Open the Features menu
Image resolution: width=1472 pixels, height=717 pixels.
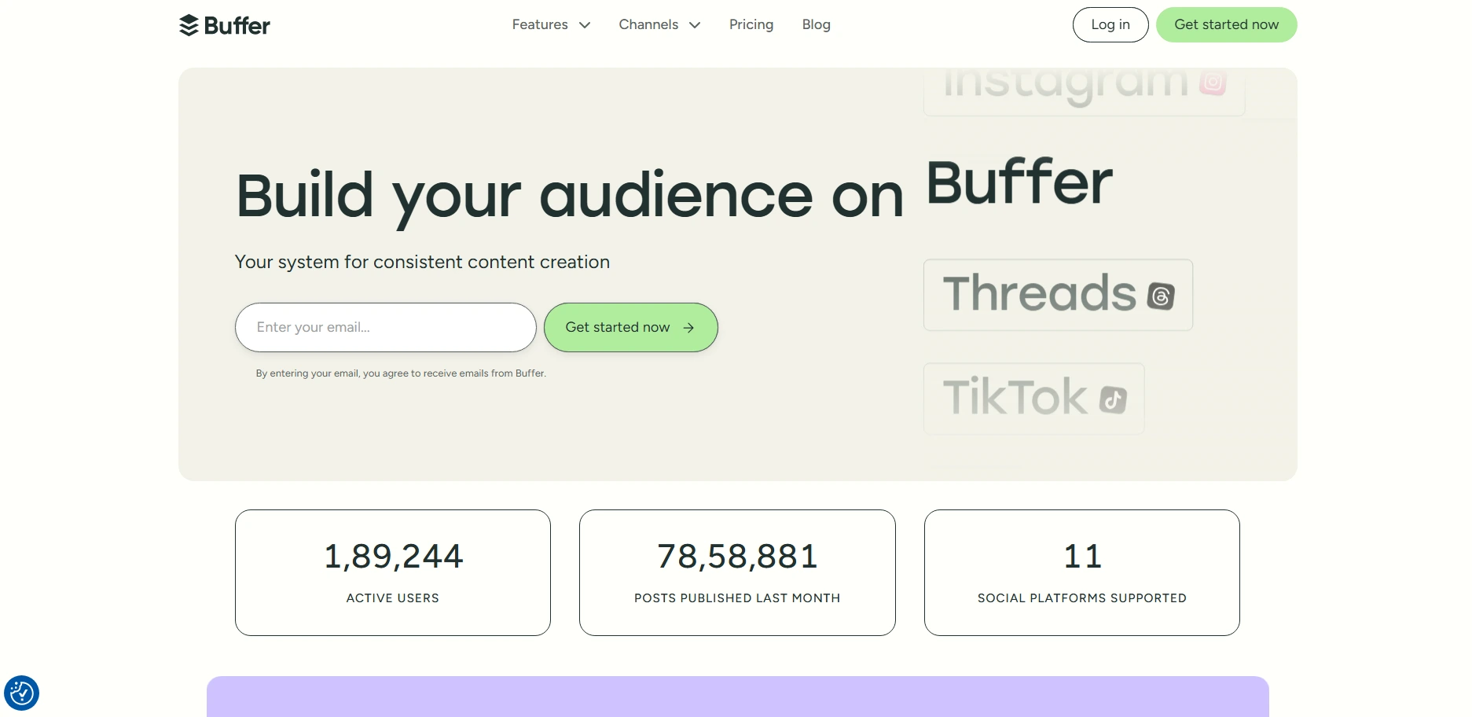pyautogui.click(x=551, y=24)
